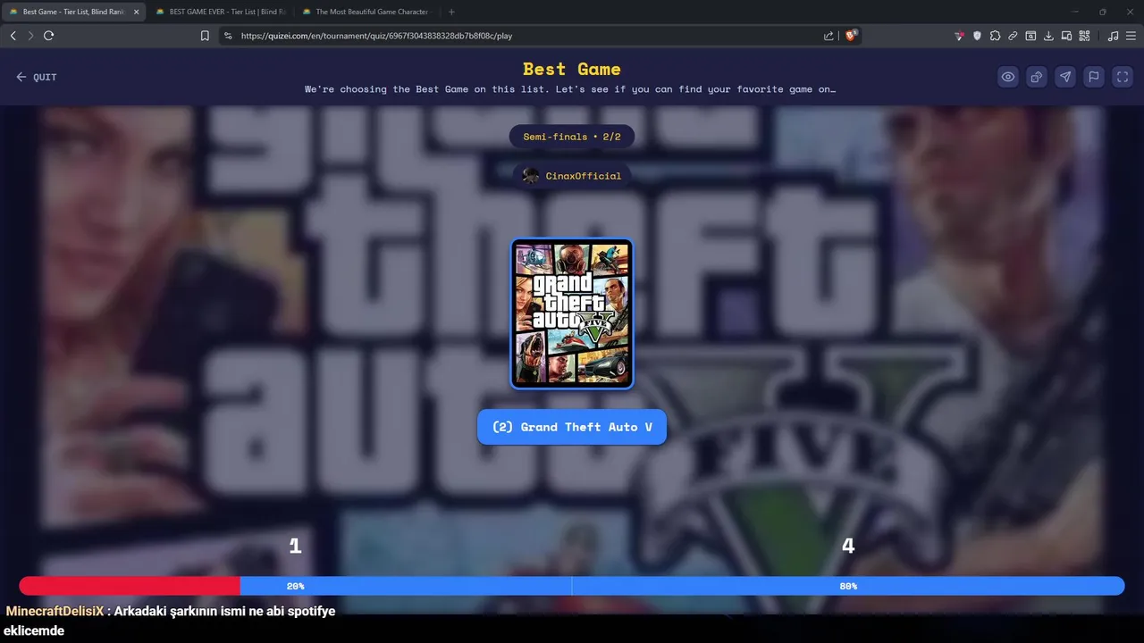This screenshot has width=1144, height=643.
Task: Vote for (2) Grand Theft Auto V button
Action: click(x=572, y=427)
